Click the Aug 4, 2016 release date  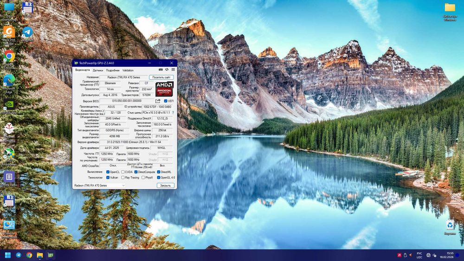pyautogui.click(x=110, y=95)
